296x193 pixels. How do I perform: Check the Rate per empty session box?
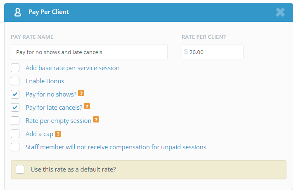pyautogui.click(x=15, y=121)
